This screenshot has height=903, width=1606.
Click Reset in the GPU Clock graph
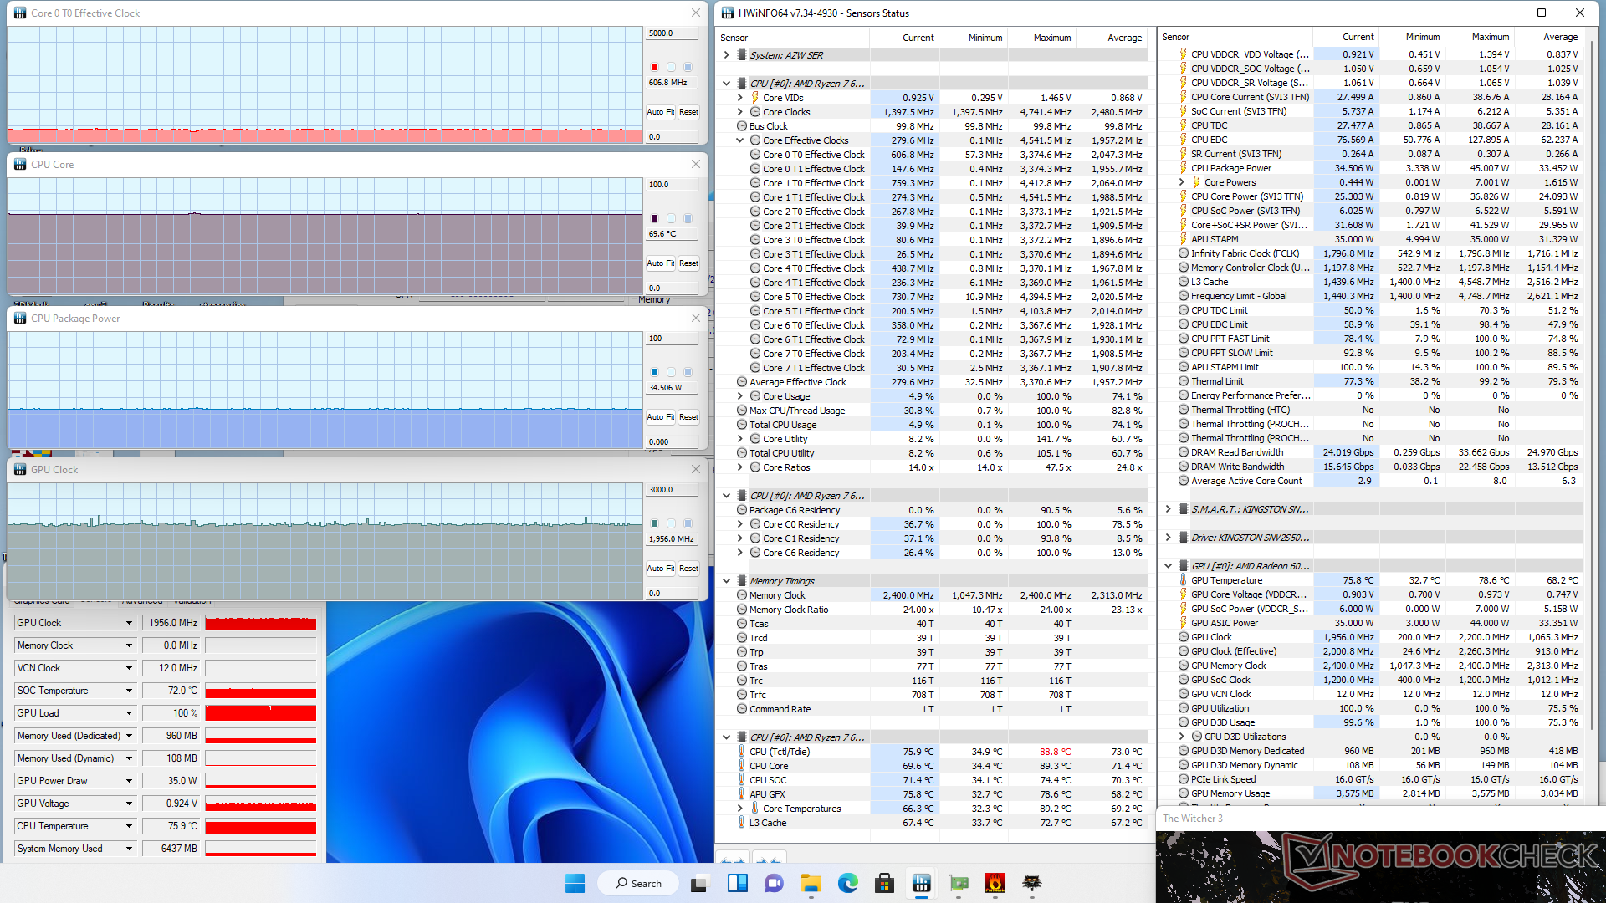tap(688, 568)
